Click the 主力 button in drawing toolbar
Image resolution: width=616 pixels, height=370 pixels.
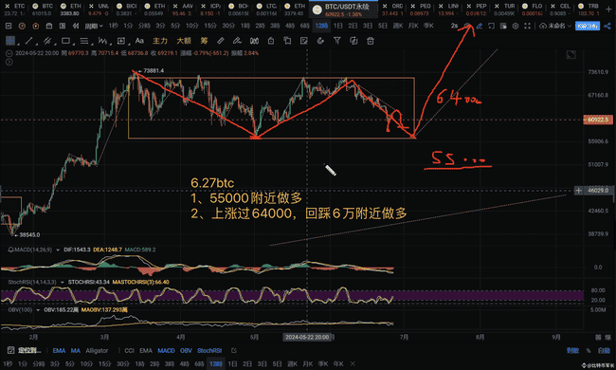tap(160, 41)
